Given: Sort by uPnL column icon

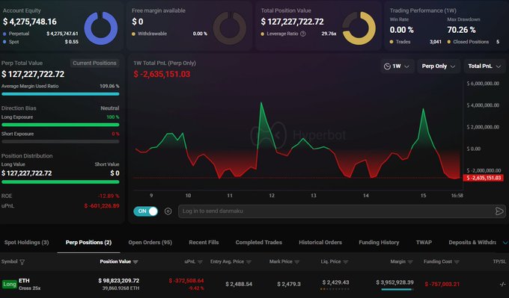Looking at the screenshot, I should point(200,261).
